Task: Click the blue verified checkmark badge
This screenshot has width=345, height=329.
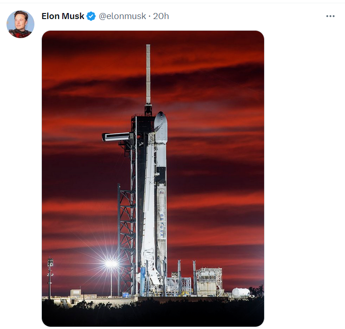Action: coord(91,16)
